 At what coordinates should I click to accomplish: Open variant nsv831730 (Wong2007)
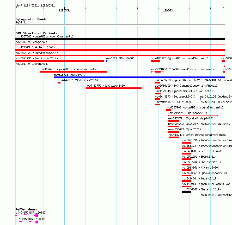point(31,42)
